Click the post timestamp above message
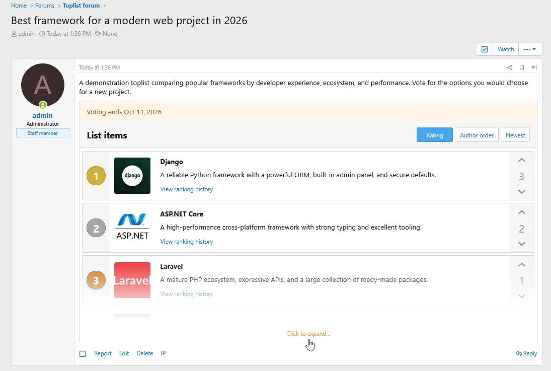 [99, 67]
